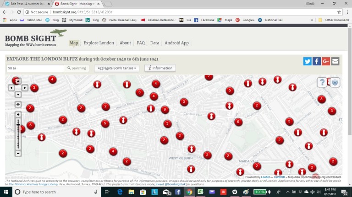Open the FAQ page link

pos(141,43)
